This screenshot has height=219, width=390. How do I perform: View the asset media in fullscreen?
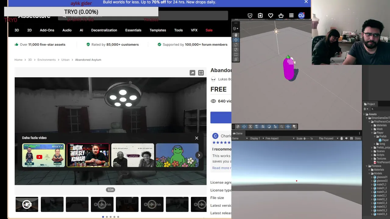coord(201,73)
